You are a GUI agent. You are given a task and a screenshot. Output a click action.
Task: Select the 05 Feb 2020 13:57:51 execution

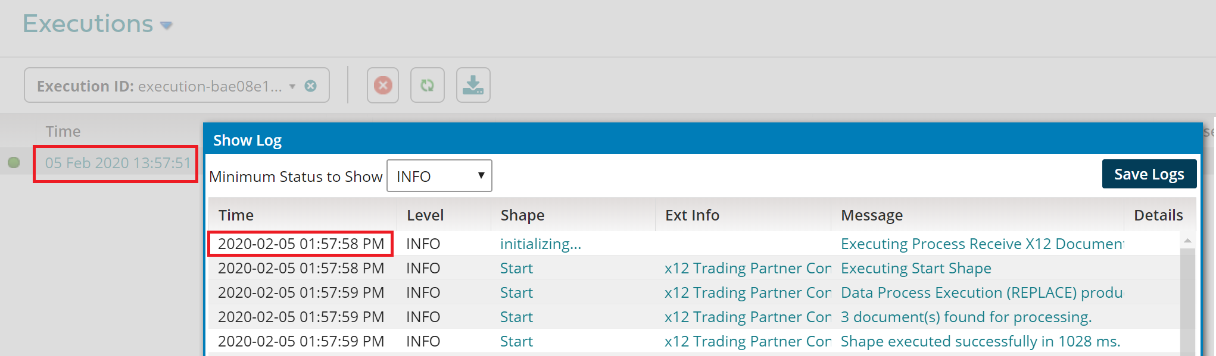(x=117, y=163)
